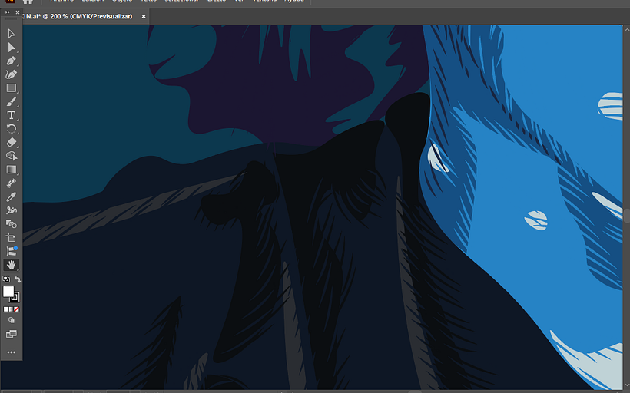Select the Rectangle shape tool

(x=12, y=88)
